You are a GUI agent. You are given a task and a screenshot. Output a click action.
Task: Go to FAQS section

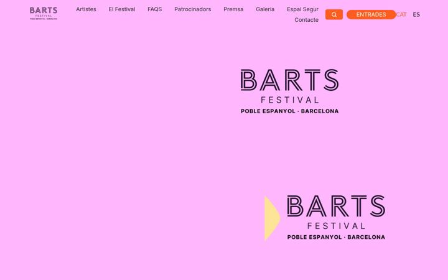(154, 9)
